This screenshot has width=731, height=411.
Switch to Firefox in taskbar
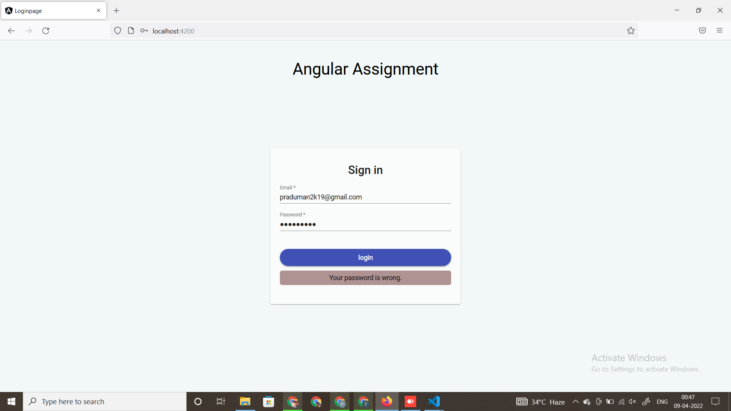click(387, 401)
